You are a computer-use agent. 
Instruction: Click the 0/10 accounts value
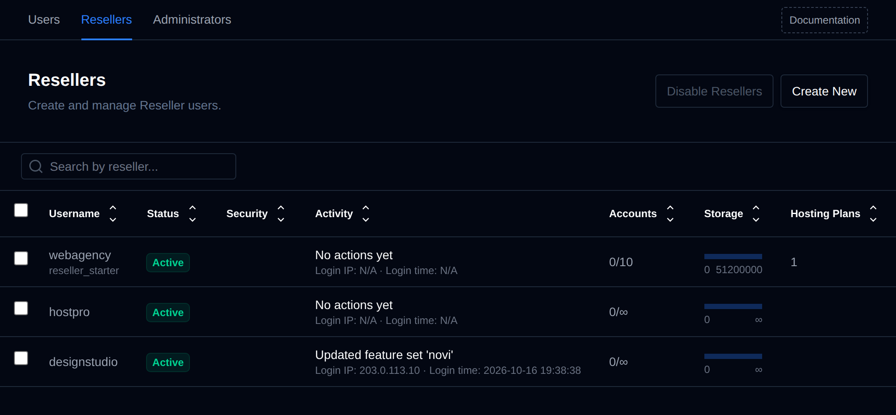621,262
